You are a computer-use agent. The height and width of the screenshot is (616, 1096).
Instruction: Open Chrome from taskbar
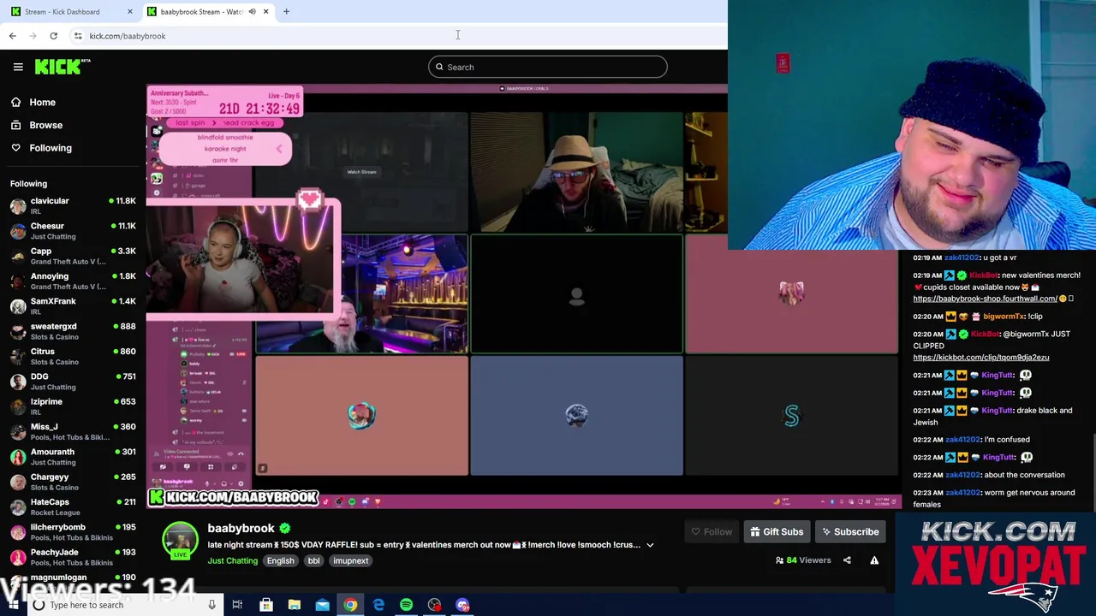click(x=350, y=605)
